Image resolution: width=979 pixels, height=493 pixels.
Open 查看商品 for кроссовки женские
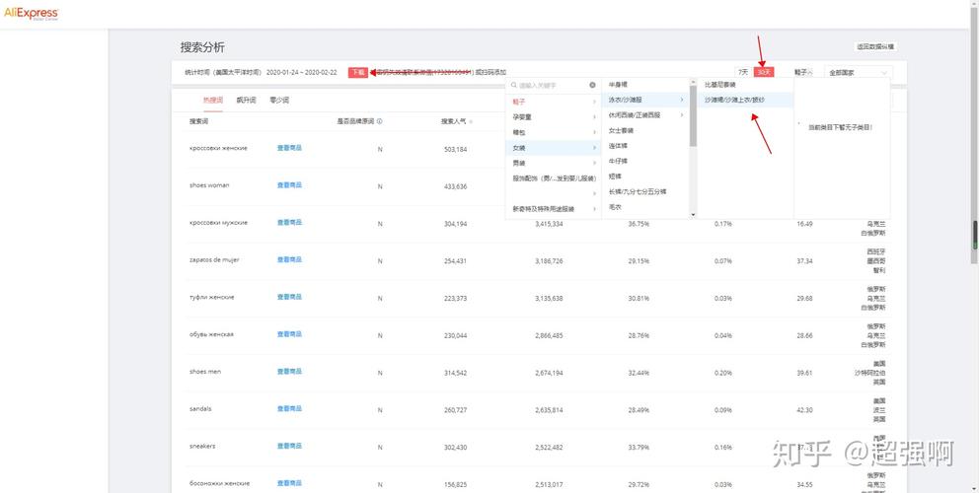(290, 148)
